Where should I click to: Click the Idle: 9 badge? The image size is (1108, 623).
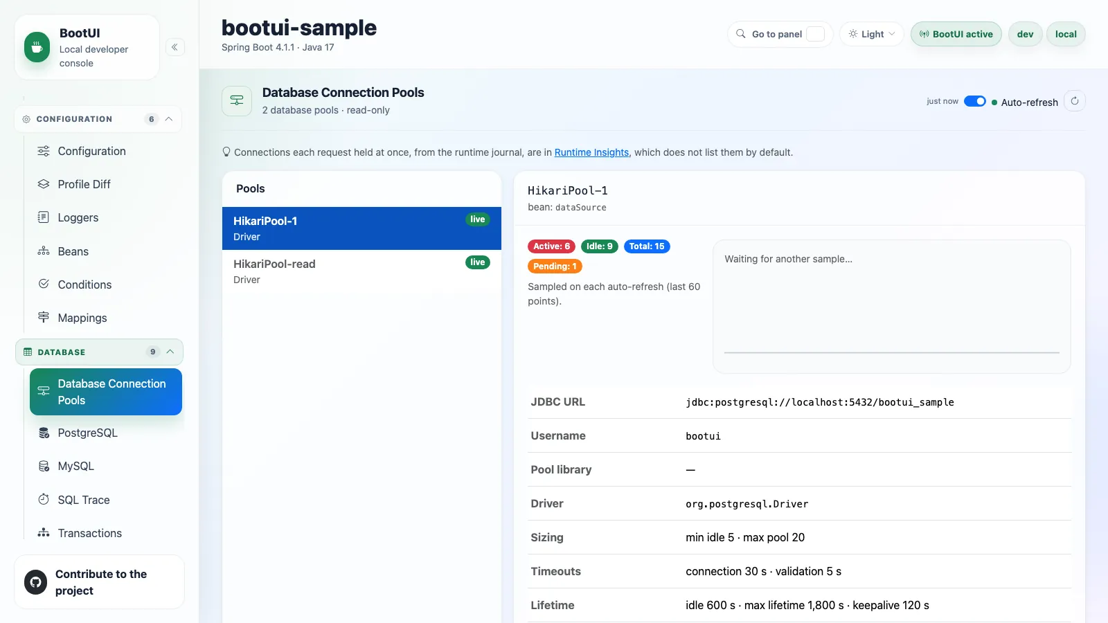pyautogui.click(x=599, y=246)
